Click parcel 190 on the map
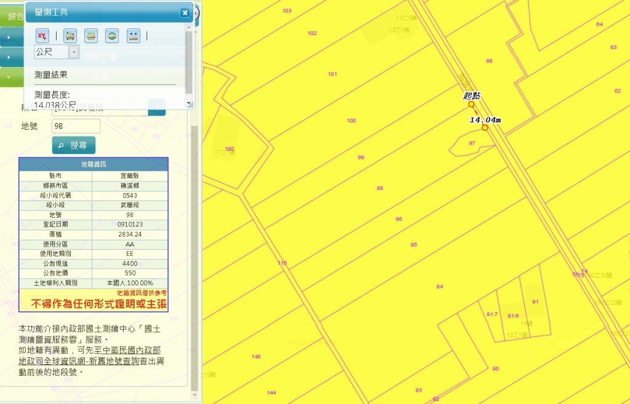The height and width of the screenshot is (404, 630). 229,149
